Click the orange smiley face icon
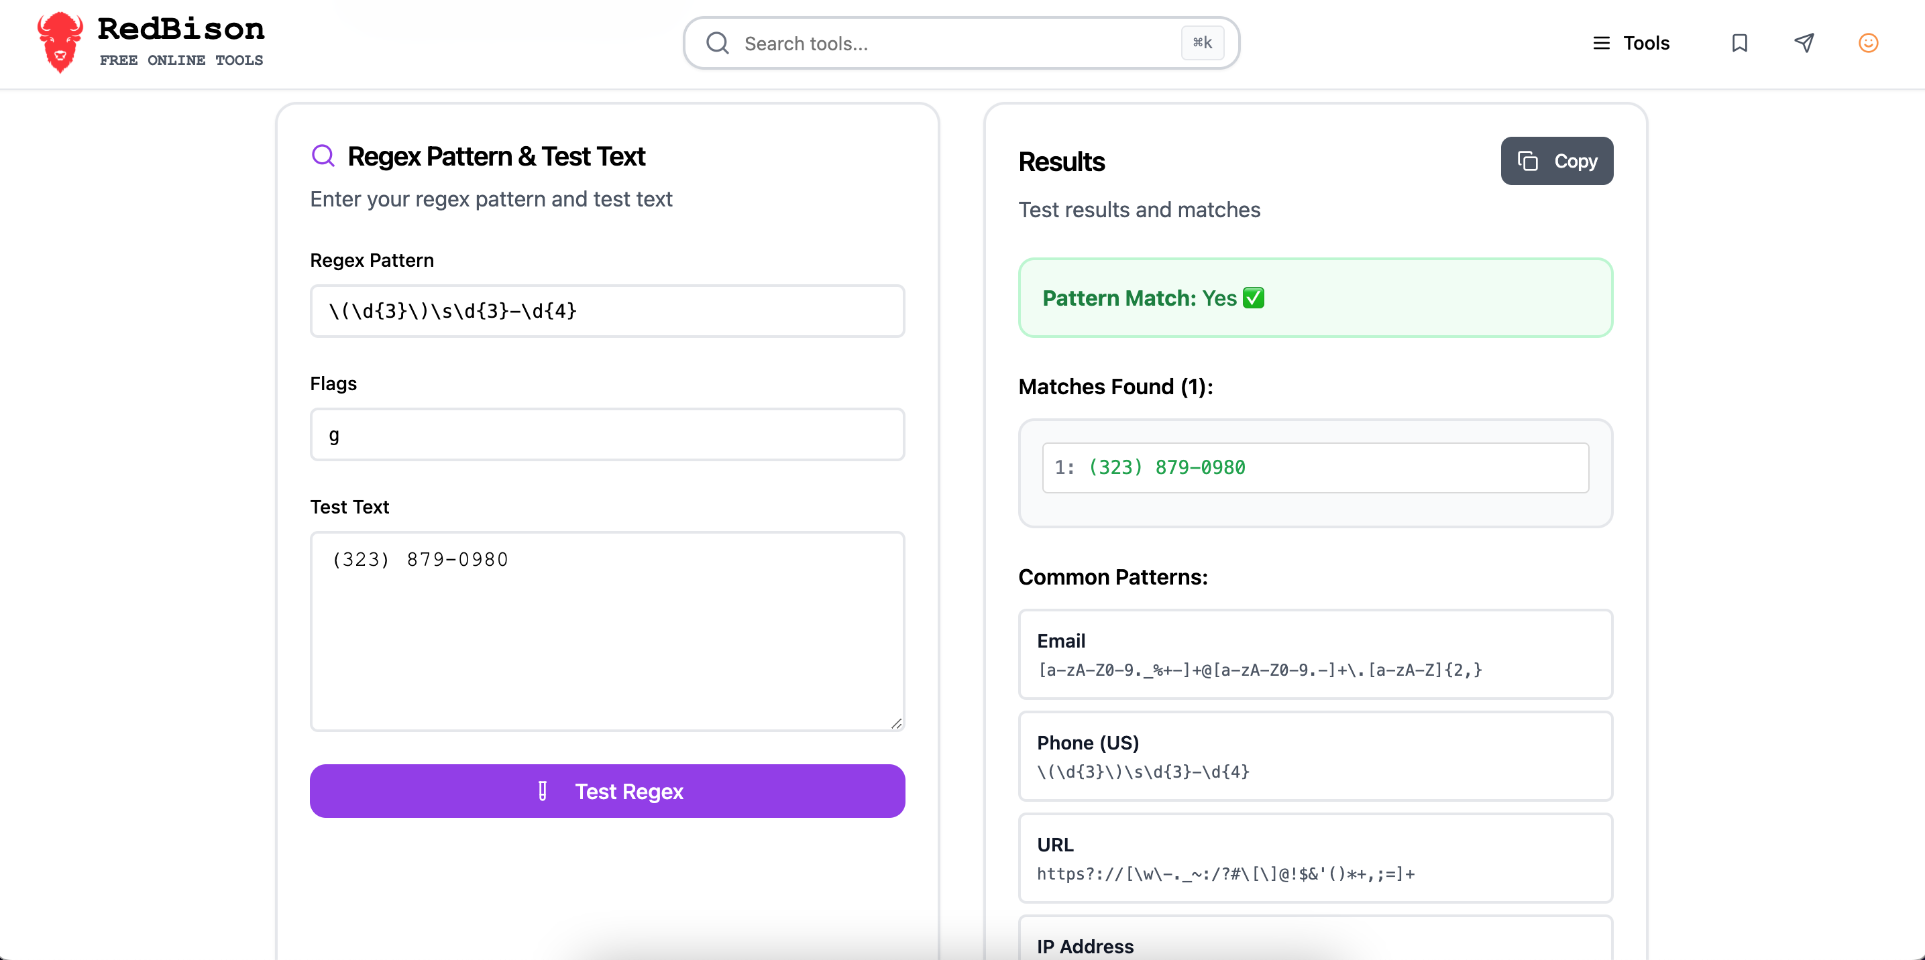Screen dimensions: 1925x960 click(x=1868, y=44)
